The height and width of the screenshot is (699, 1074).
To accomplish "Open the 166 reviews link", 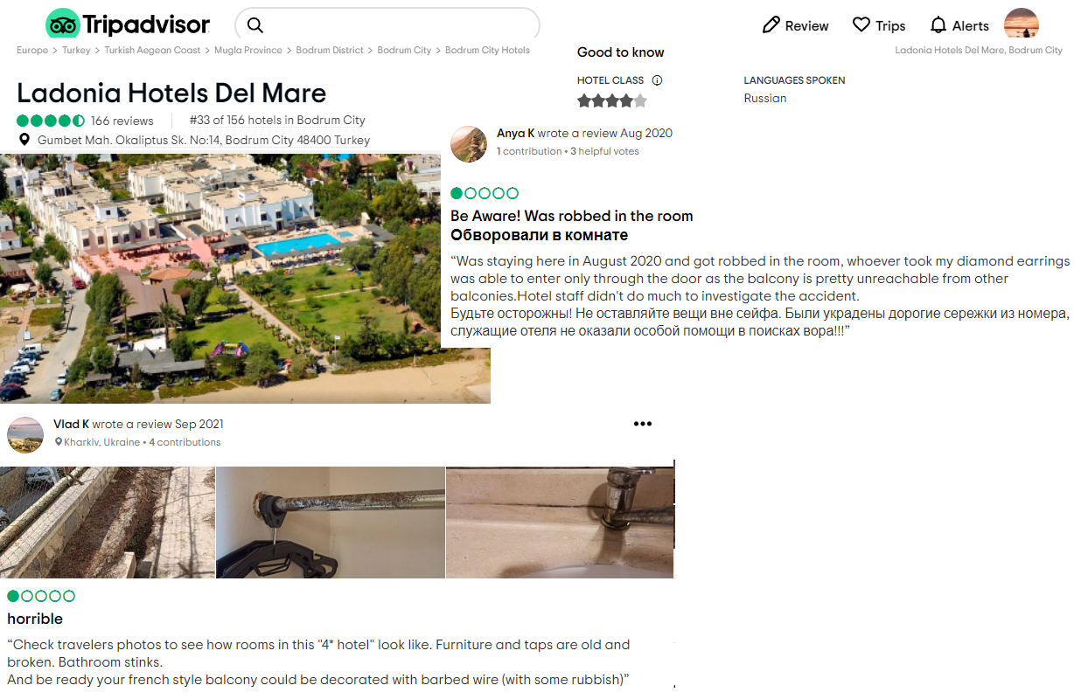I will (122, 121).
